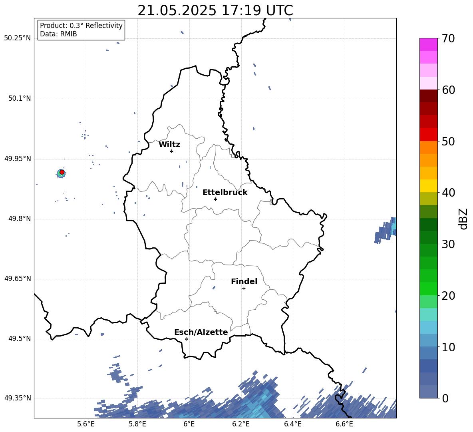Click the 49.95°N latitude label
The height and width of the screenshot is (432, 473).
(x=18, y=159)
